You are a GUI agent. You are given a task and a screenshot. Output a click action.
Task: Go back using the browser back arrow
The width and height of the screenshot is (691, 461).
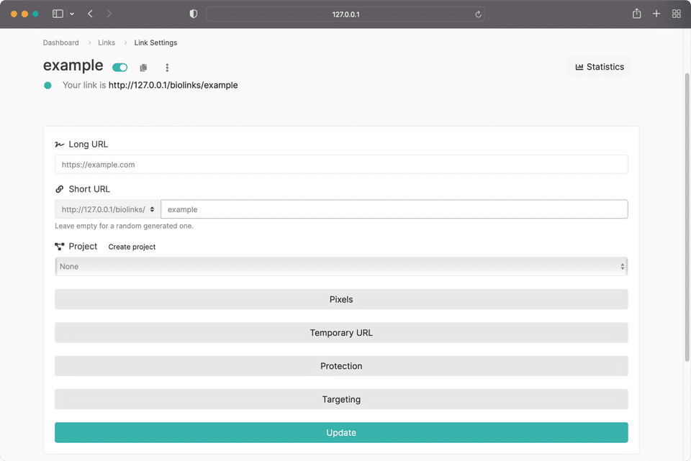click(x=90, y=14)
